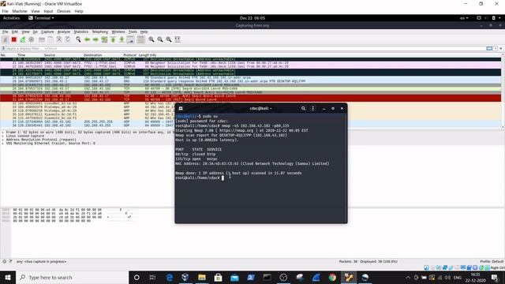Image resolution: width=505 pixels, height=284 pixels.
Task: Show hidden system tray icons chevron
Action: click(408, 277)
